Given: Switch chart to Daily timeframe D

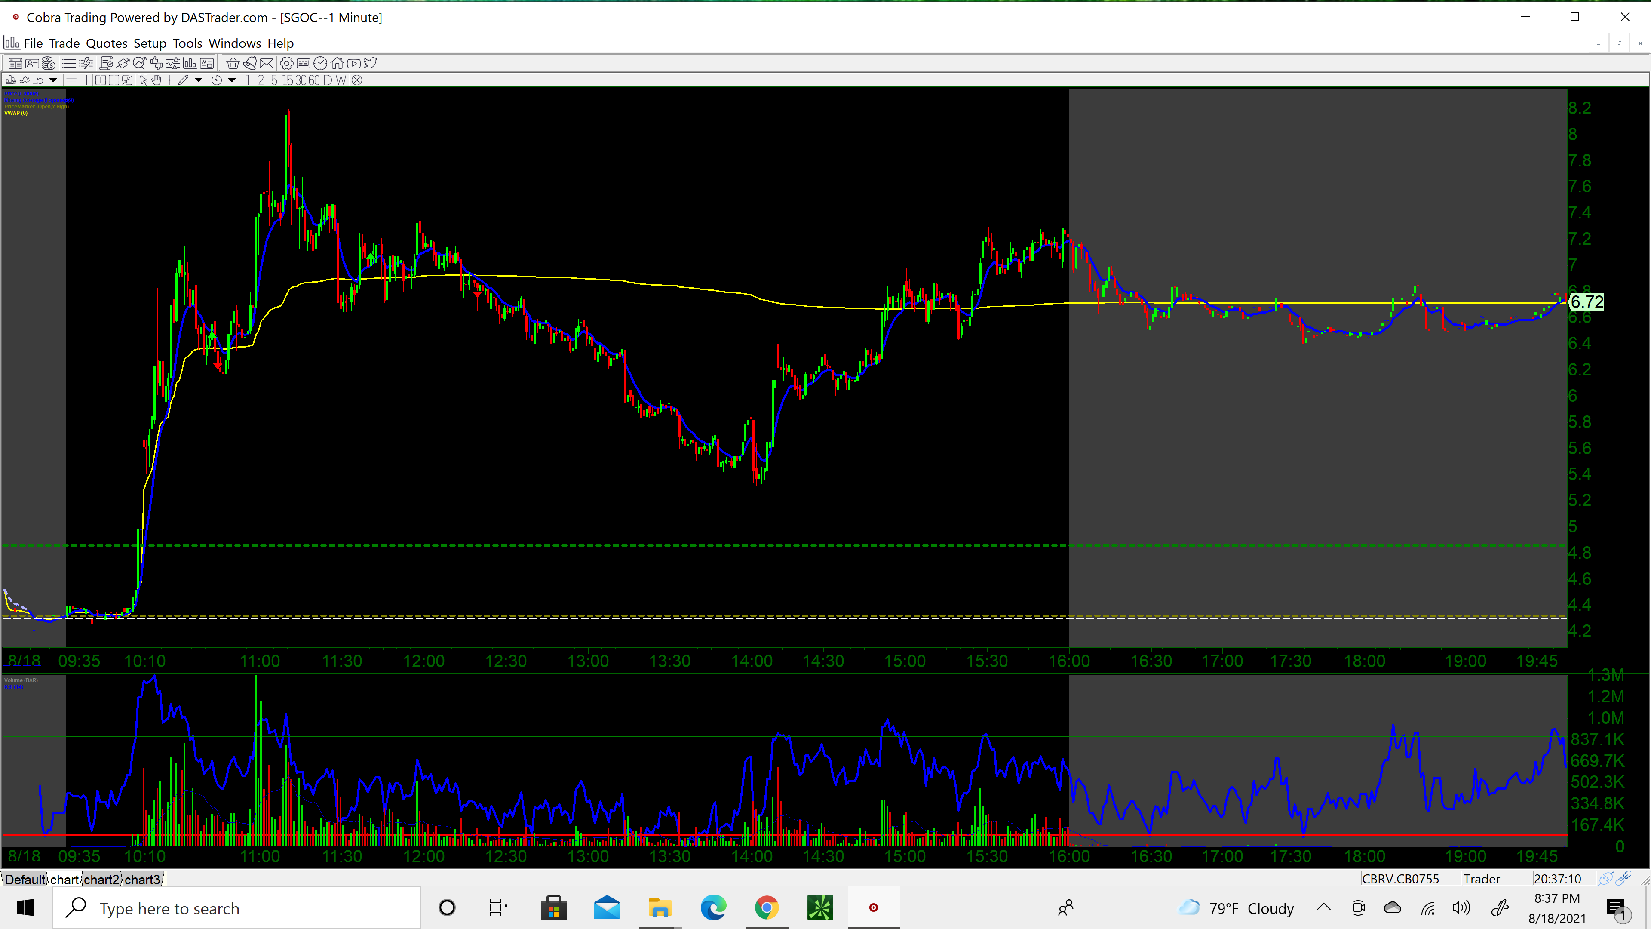Looking at the screenshot, I should point(328,80).
